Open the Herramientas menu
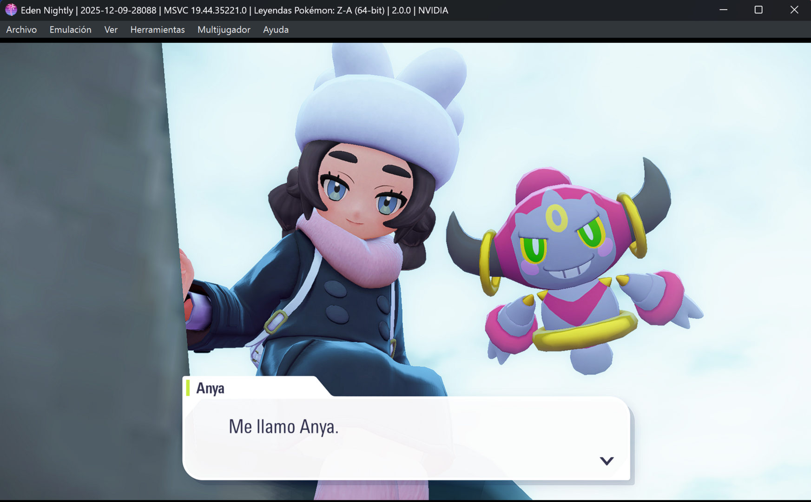811x502 pixels. tap(157, 30)
